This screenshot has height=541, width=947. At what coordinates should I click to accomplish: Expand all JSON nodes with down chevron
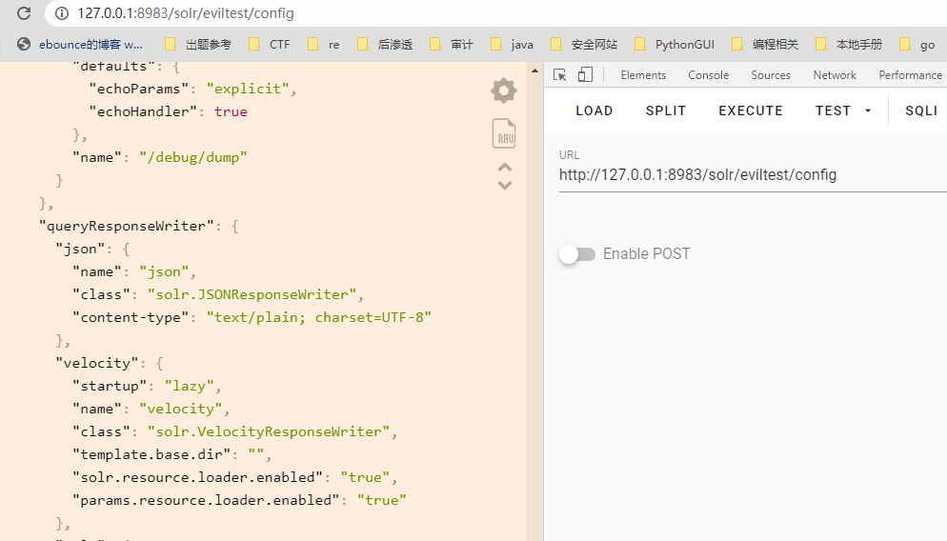point(505,185)
